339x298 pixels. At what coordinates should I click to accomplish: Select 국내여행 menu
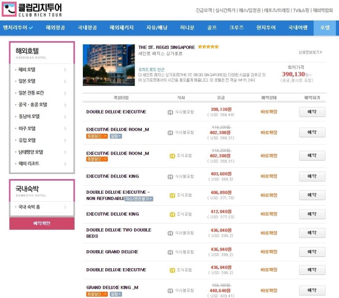[298, 28]
